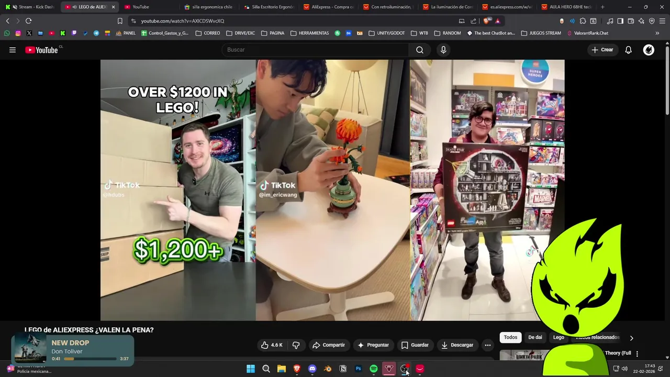Click the YouTube Buscar search field
670x377 pixels.
pos(316,50)
